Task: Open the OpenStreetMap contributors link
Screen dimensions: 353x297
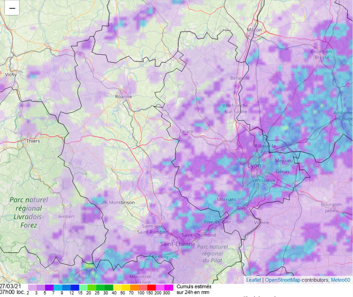Action: point(283,280)
